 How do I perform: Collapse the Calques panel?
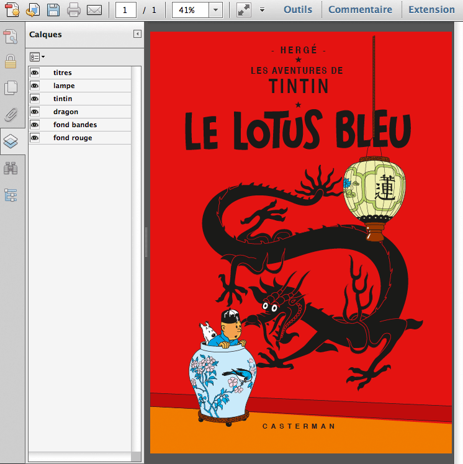tap(137, 34)
